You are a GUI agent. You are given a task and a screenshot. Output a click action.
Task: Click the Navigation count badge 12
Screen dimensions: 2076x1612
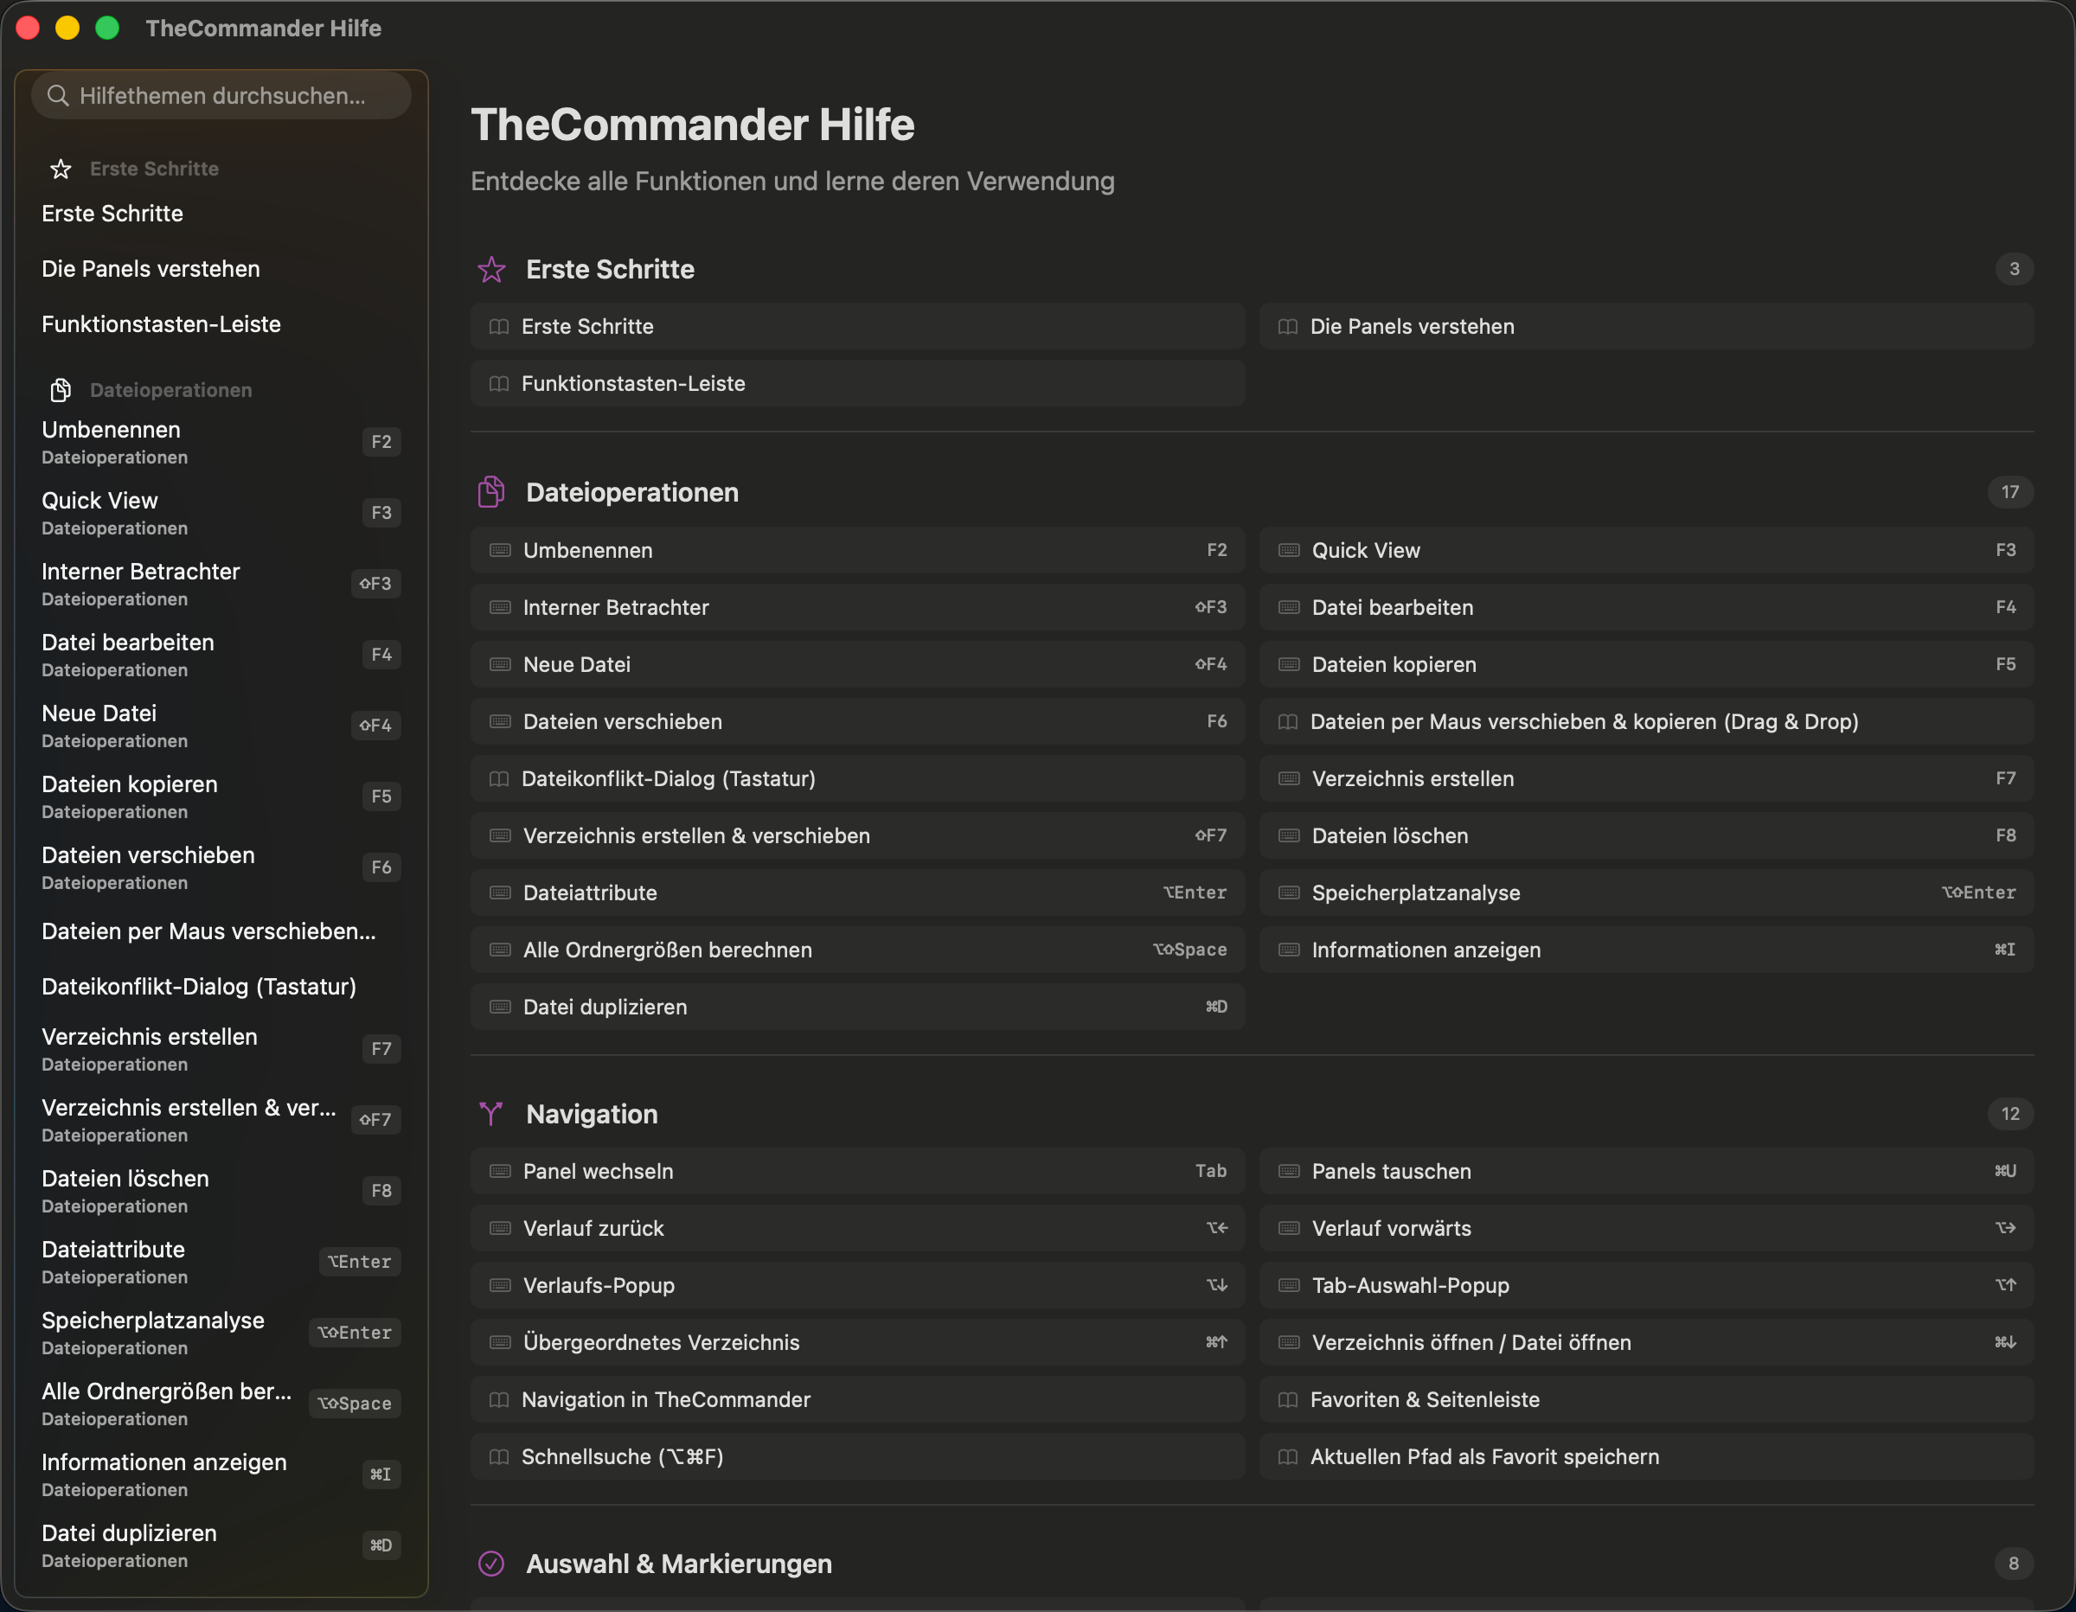[2010, 1114]
